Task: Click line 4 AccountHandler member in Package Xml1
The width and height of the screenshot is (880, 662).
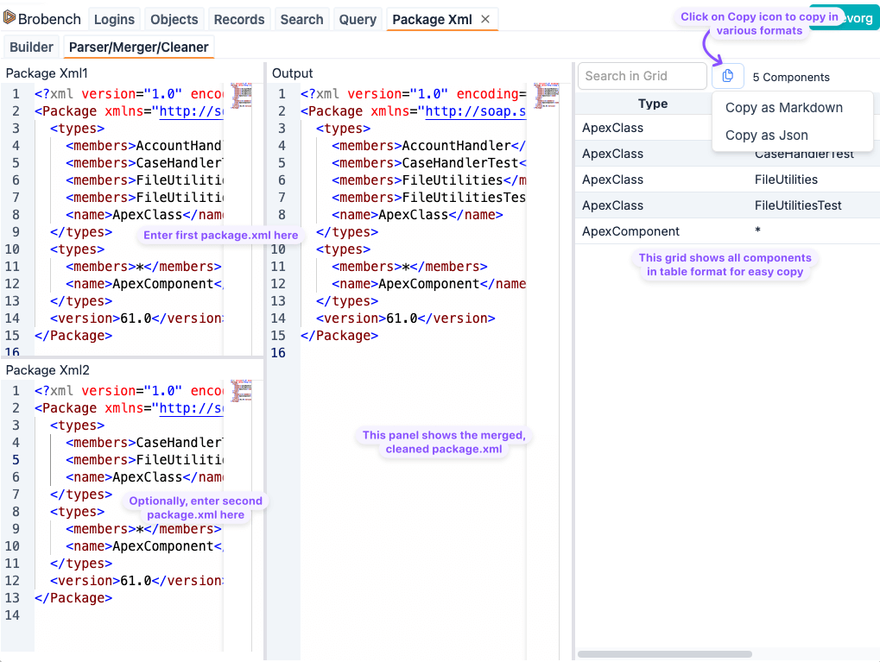Action: pos(143,146)
